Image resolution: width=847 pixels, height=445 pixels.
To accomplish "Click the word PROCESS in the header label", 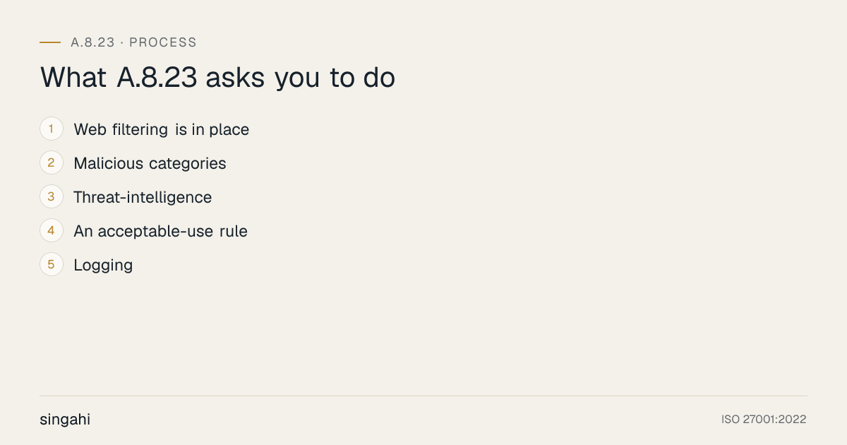I will pyautogui.click(x=163, y=42).
